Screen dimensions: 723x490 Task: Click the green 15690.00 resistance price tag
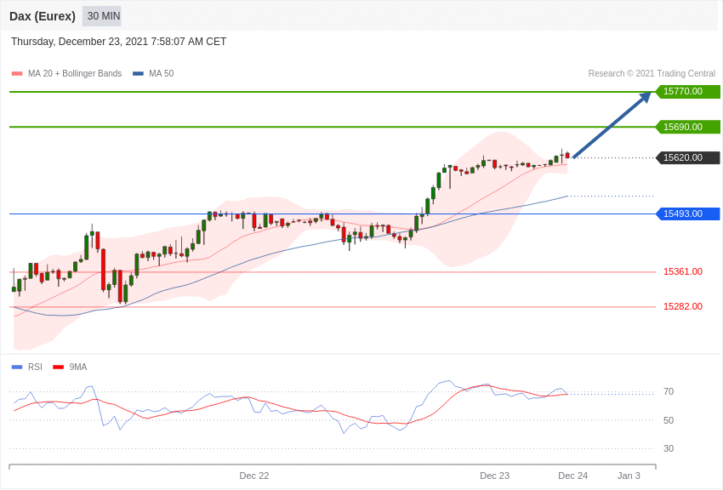coord(687,127)
